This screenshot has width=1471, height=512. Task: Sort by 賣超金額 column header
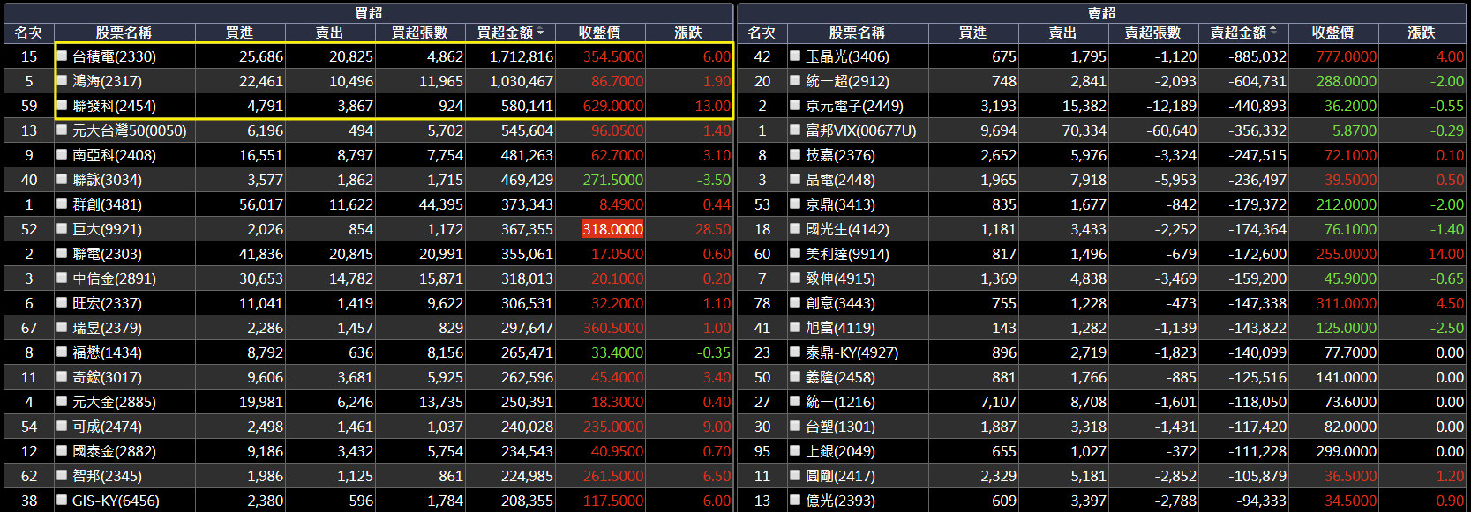coord(1242,33)
